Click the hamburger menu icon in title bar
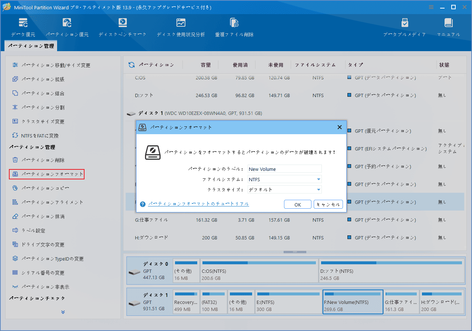 (431, 7)
